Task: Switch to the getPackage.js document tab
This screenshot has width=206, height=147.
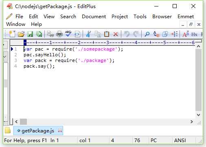Action: [38, 131]
